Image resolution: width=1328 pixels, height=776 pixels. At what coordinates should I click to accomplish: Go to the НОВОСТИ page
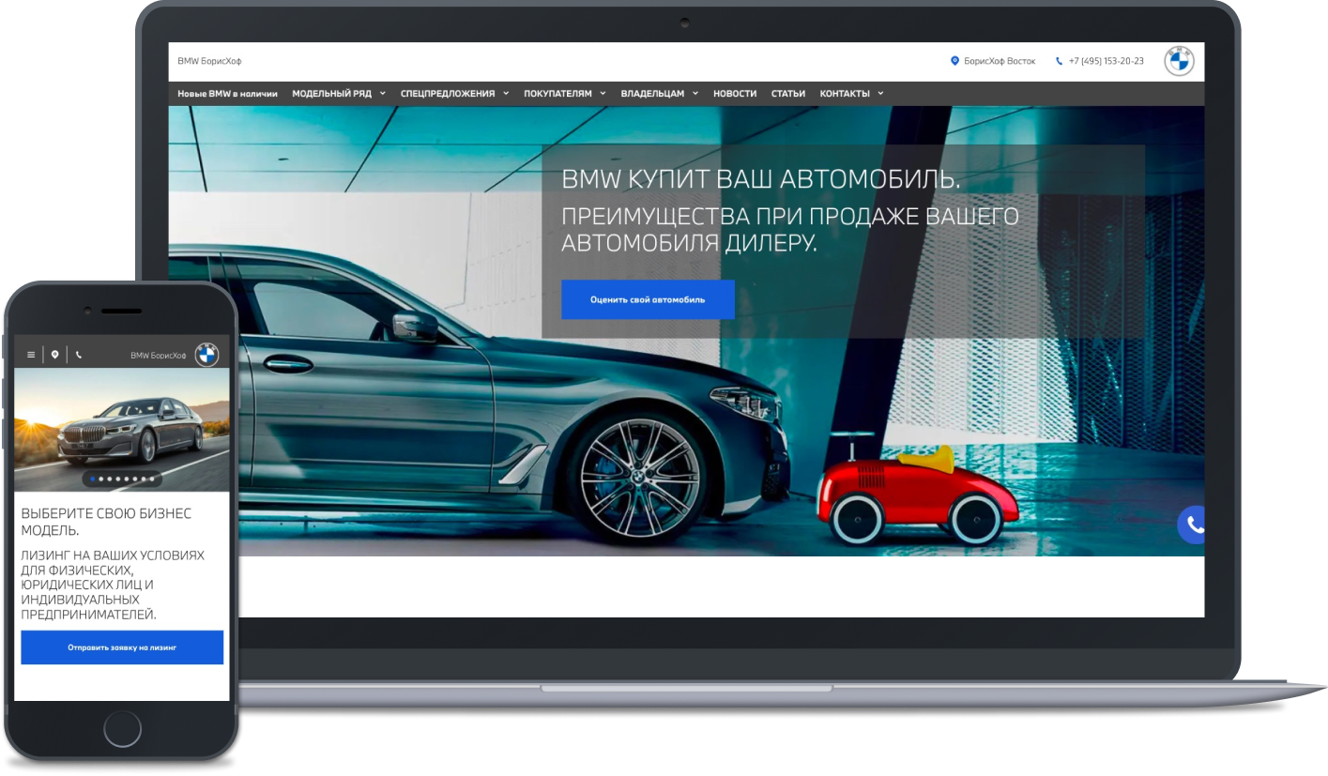(735, 94)
